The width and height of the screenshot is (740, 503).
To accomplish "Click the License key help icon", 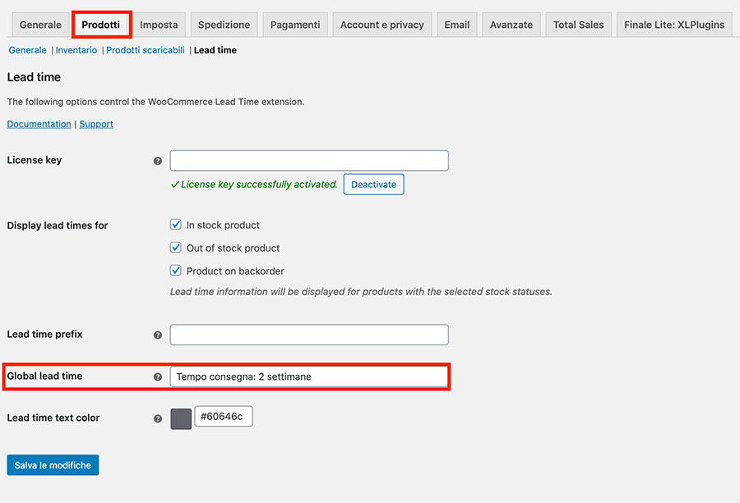I will coord(158,161).
